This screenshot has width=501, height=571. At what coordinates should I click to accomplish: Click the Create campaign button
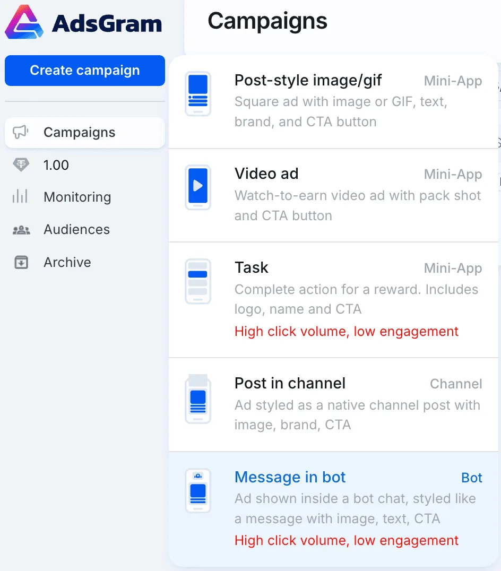coord(85,70)
